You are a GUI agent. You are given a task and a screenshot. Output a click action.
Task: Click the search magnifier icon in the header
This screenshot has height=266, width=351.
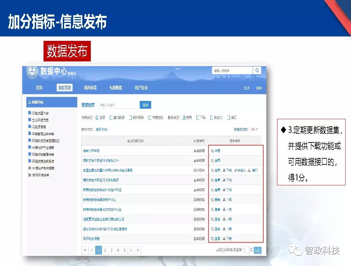click(x=257, y=71)
